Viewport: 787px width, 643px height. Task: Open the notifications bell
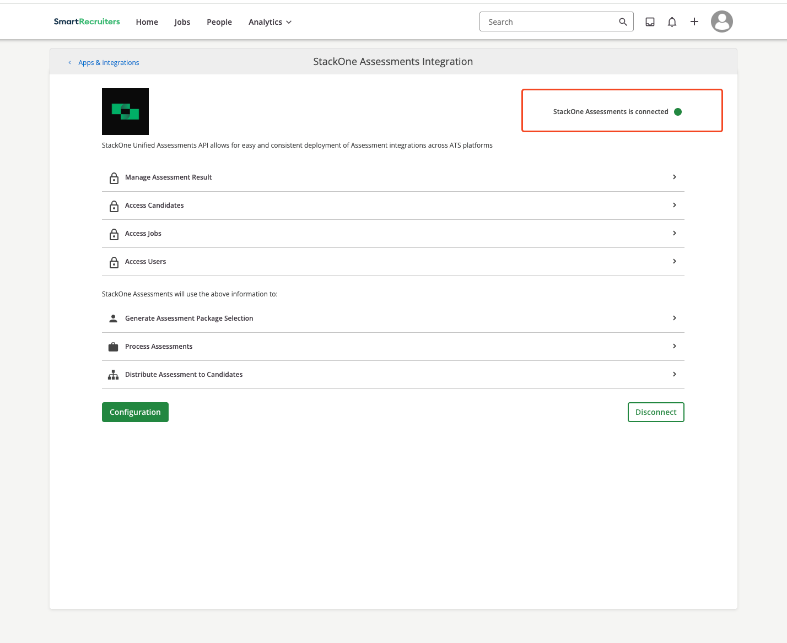(x=672, y=21)
